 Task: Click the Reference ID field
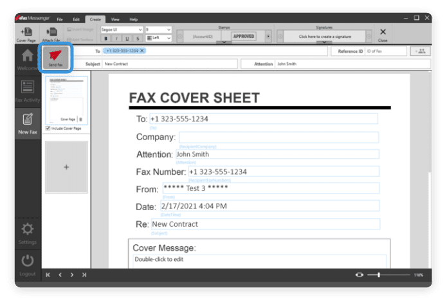tap(386, 51)
